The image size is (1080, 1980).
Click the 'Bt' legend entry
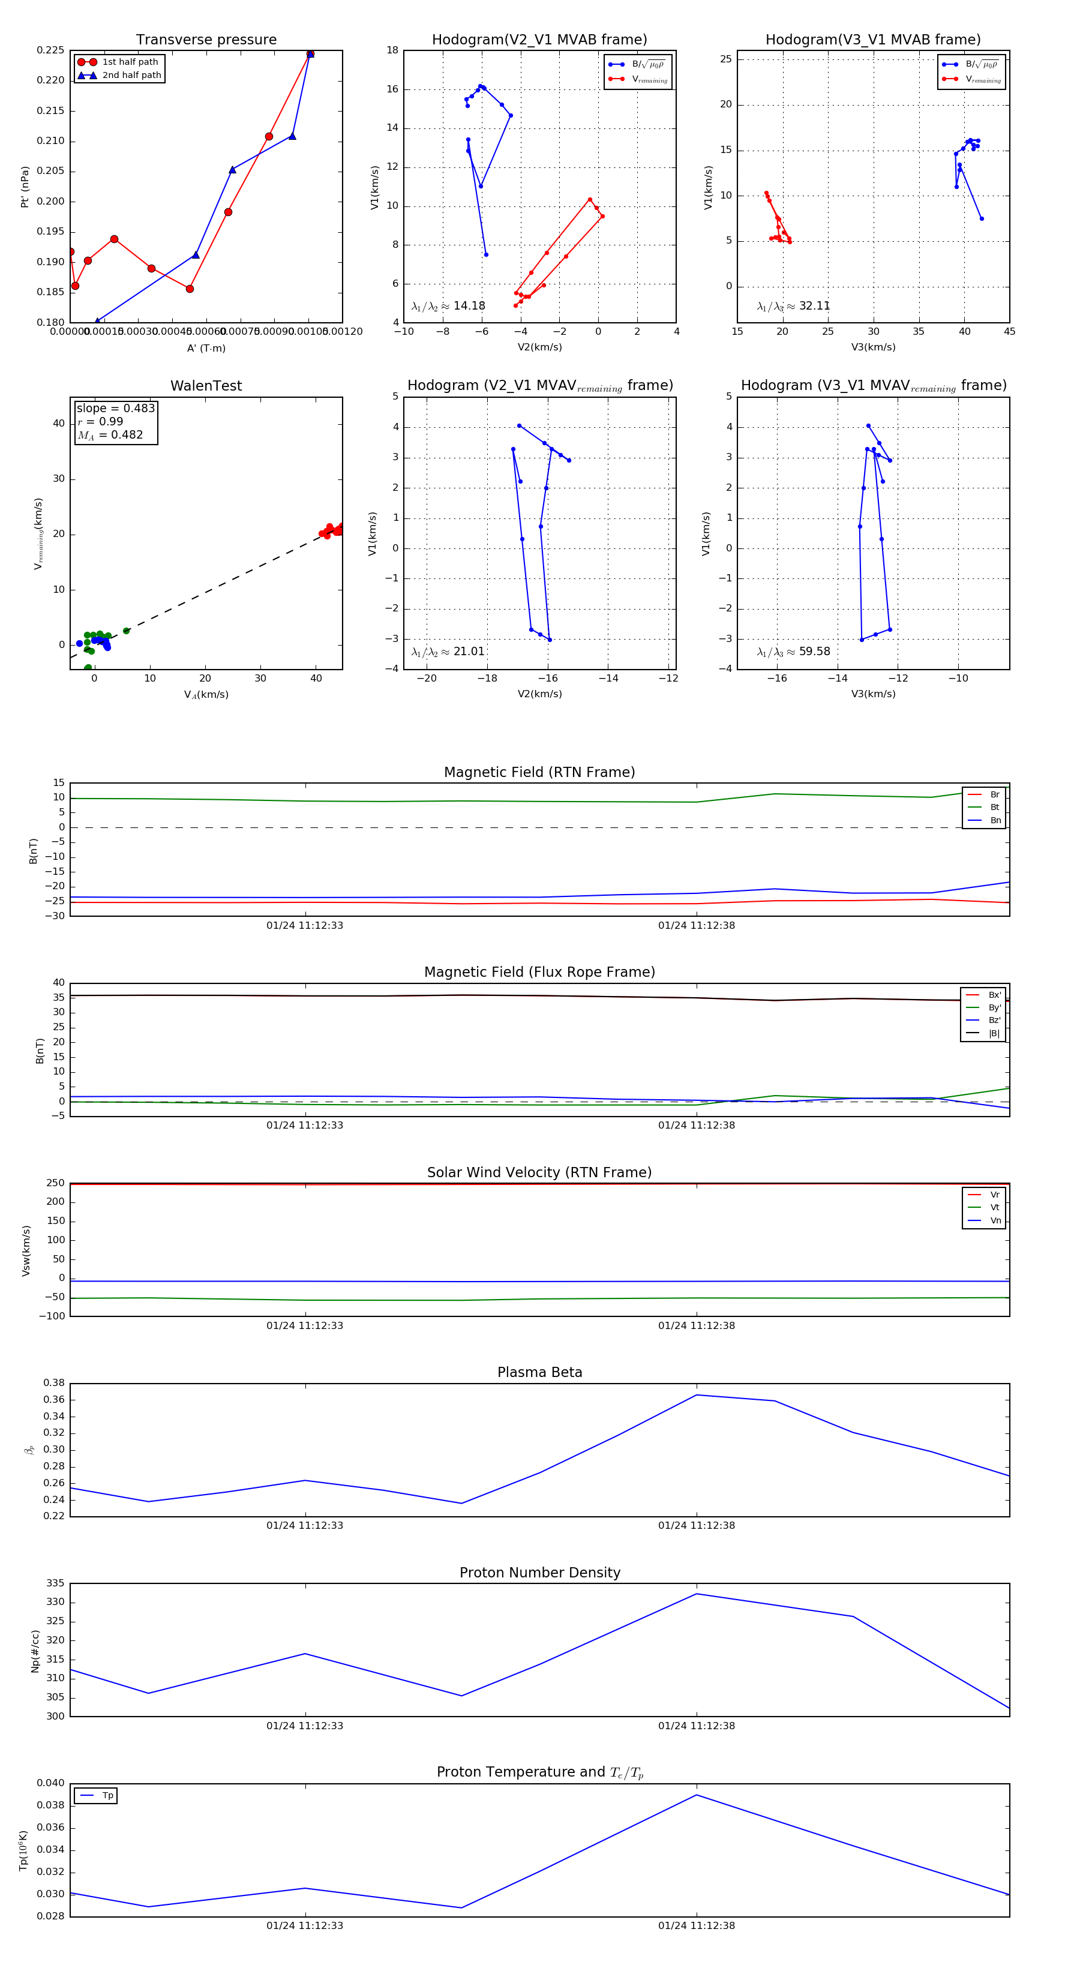tap(984, 808)
